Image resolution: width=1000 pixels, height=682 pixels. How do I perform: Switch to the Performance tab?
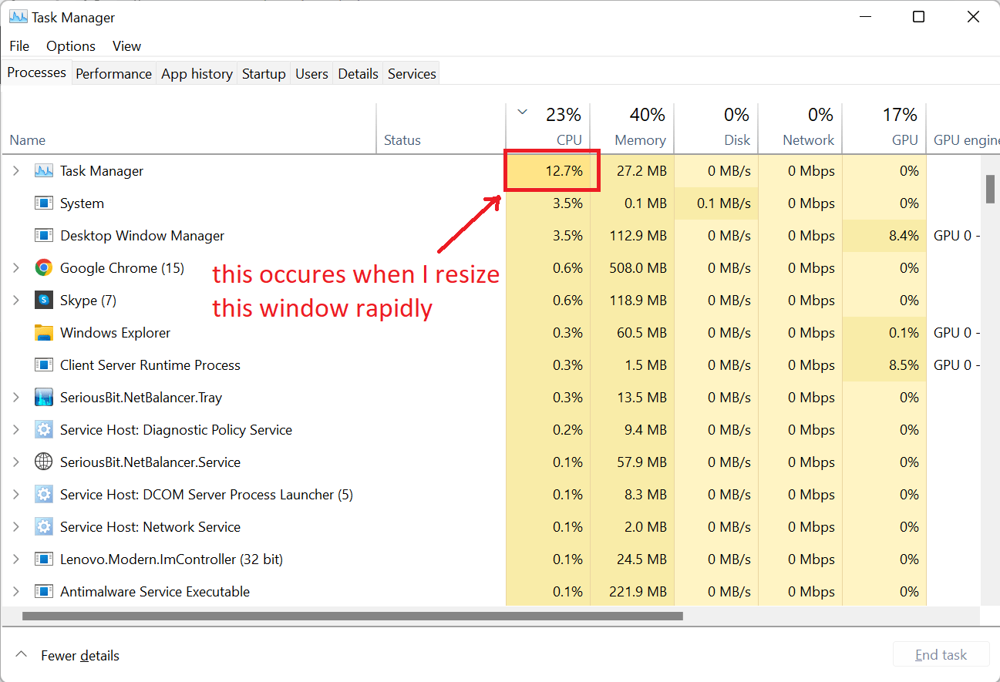114,74
